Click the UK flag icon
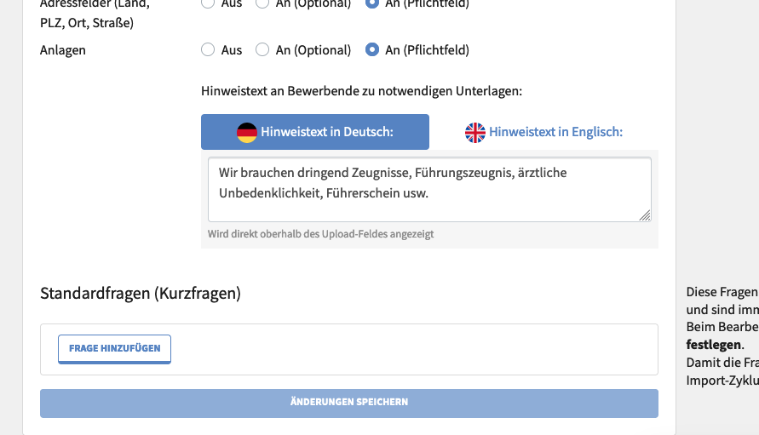 (474, 132)
